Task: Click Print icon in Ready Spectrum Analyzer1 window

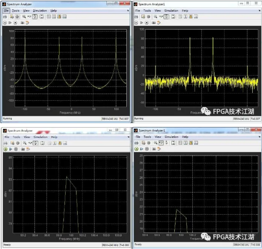Action: 136,143
